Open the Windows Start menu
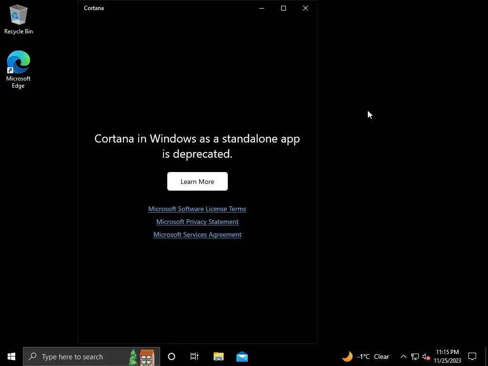The height and width of the screenshot is (366, 488). [11, 356]
